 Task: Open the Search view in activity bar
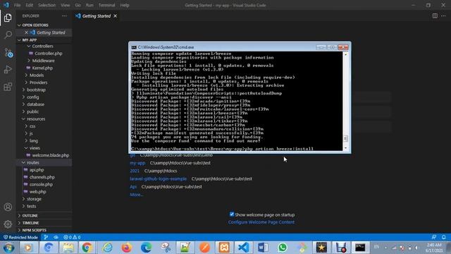coord(8,35)
